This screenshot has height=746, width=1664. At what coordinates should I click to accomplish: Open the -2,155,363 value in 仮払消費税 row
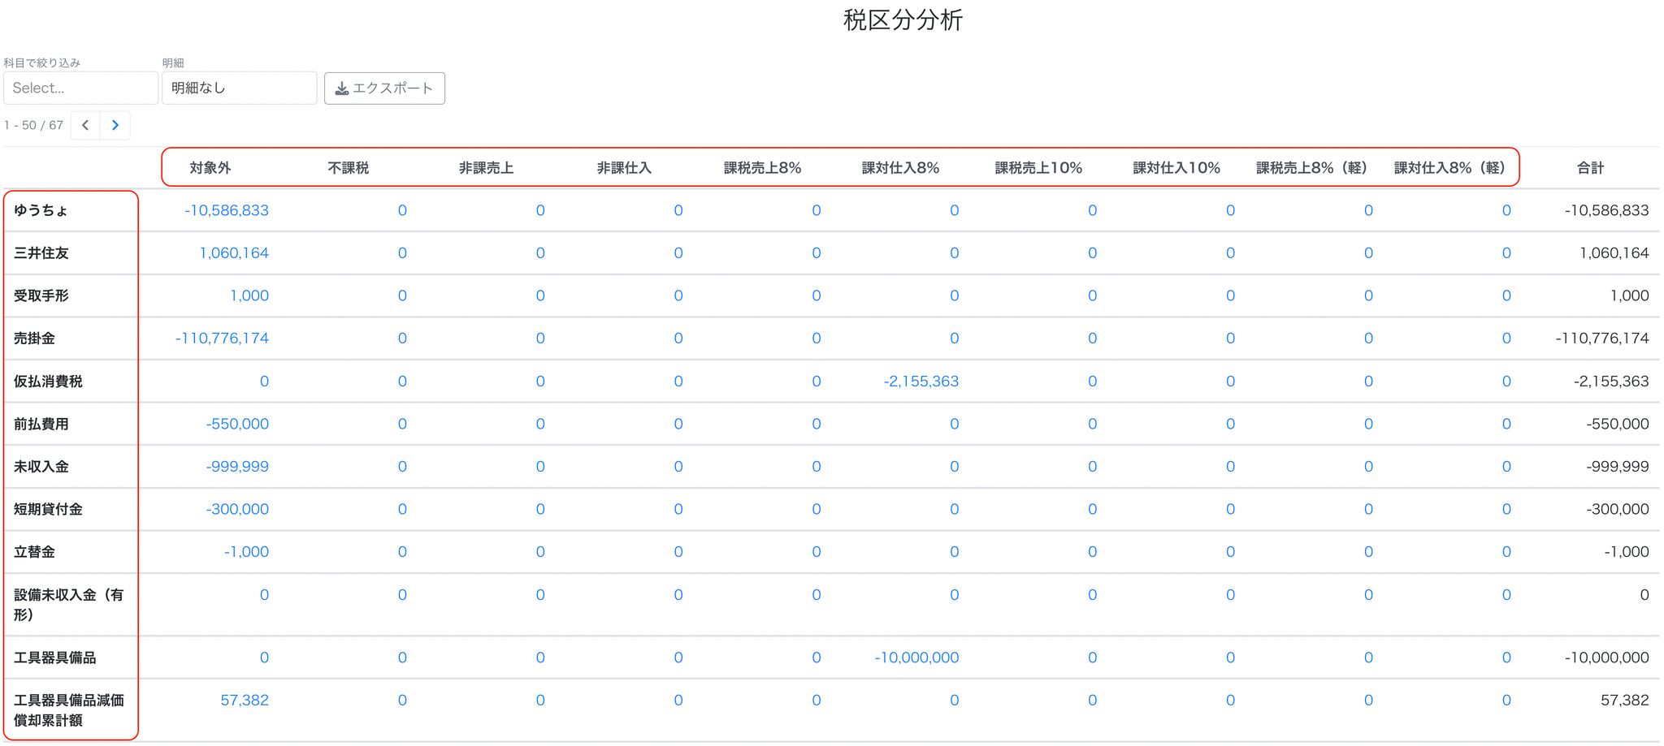tap(921, 382)
